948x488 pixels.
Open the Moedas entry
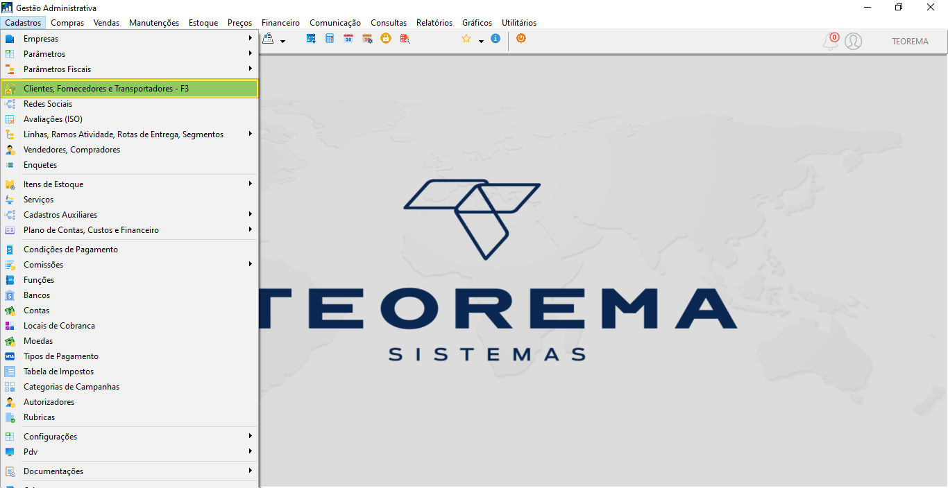point(130,341)
